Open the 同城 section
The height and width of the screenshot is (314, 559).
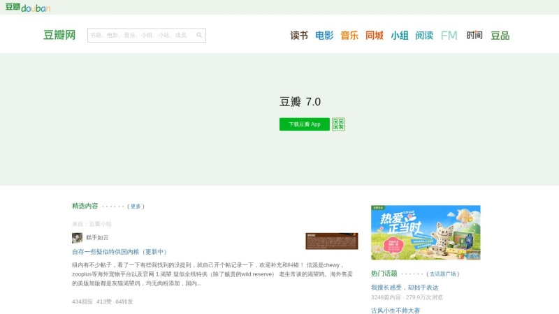[x=375, y=36]
